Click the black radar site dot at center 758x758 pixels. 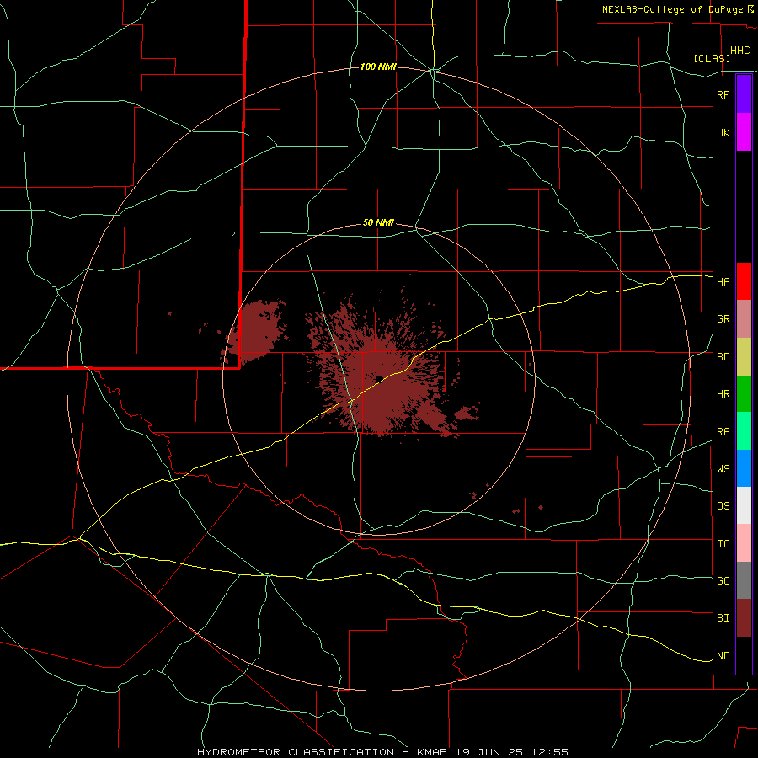379,378
